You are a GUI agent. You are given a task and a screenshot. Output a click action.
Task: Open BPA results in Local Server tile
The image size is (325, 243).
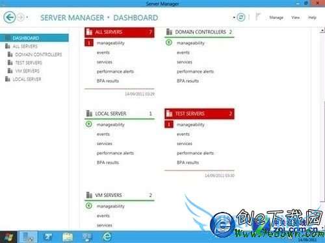click(108, 163)
